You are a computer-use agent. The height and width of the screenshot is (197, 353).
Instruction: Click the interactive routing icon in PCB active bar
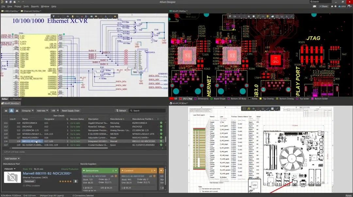[258, 16]
